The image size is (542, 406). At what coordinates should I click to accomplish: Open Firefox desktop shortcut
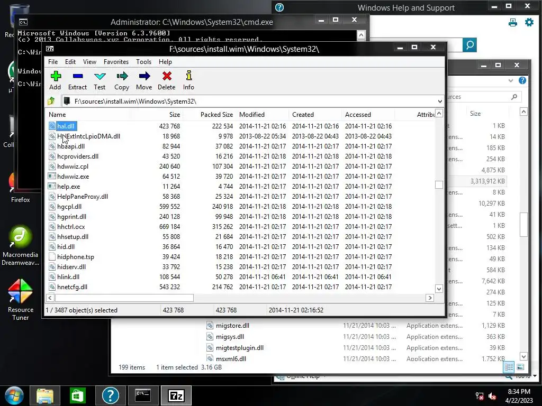[21, 188]
